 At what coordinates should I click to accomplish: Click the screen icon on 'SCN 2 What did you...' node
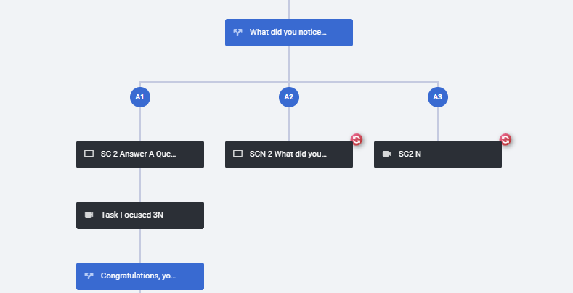coord(237,154)
